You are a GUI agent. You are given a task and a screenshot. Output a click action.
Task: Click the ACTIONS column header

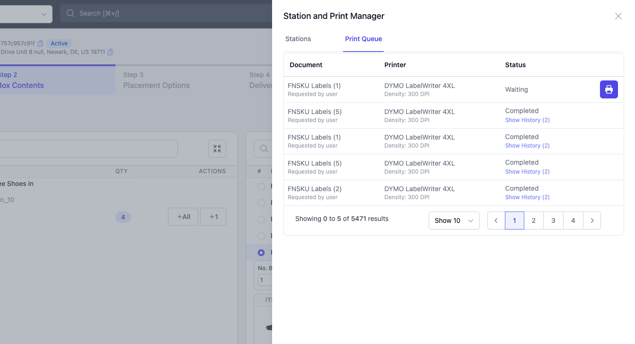[212, 171]
